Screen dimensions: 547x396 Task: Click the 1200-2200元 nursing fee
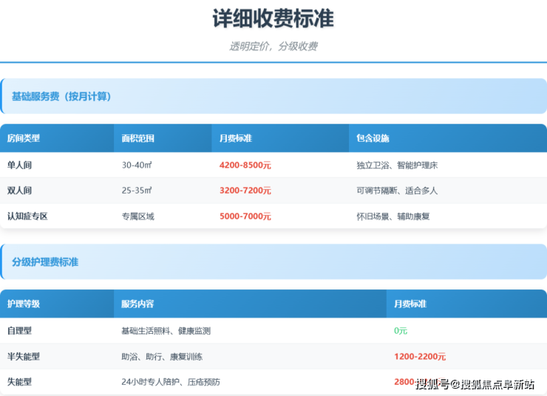coord(420,356)
